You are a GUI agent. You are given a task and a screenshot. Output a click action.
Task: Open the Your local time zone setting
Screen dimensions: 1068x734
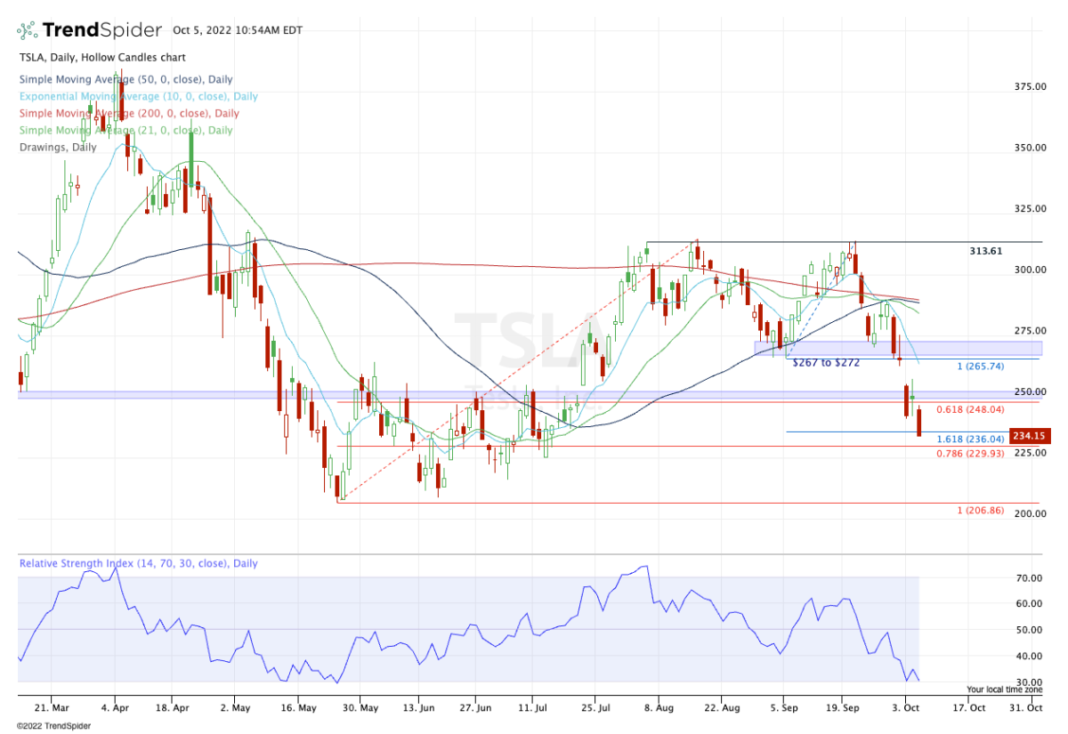point(1004,690)
